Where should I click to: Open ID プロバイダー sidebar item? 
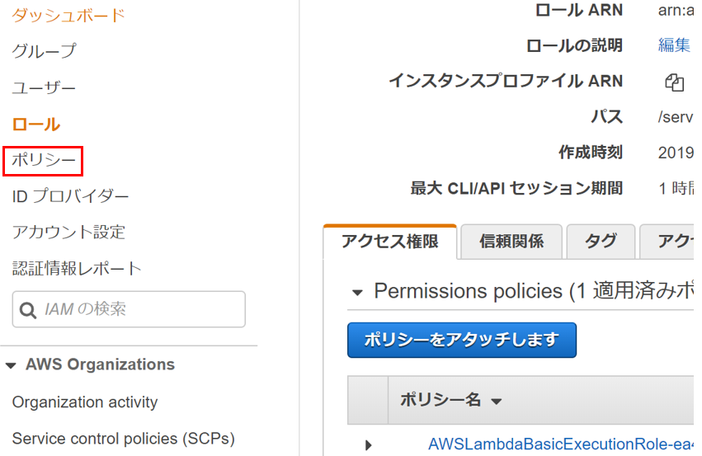(70, 196)
